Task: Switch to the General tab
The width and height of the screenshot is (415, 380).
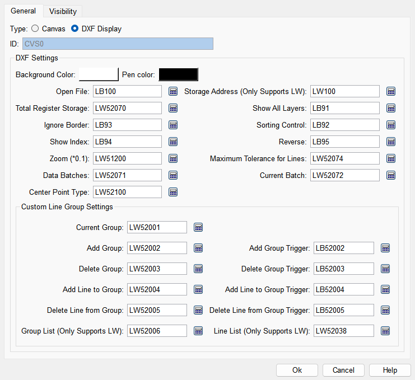Action: coord(23,11)
